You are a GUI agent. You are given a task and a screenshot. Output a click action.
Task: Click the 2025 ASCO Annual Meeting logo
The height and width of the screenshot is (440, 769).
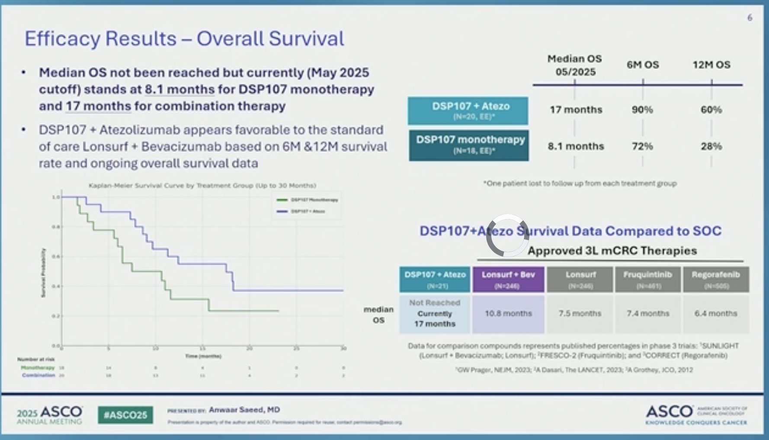point(50,415)
